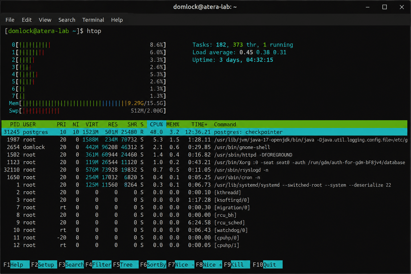
Task: Click the Command column header
Action: (x=225, y=124)
